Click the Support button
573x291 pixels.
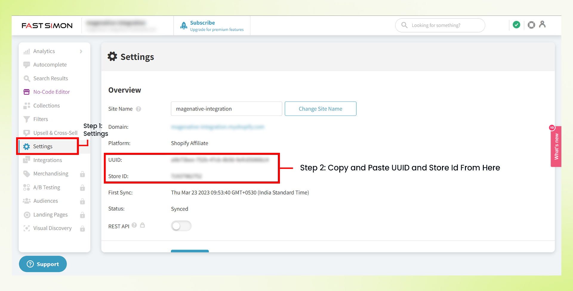click(x=43, y=264)
